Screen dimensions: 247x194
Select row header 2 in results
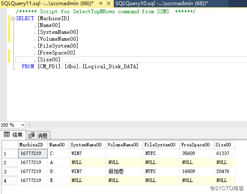(x=10, y=163)
